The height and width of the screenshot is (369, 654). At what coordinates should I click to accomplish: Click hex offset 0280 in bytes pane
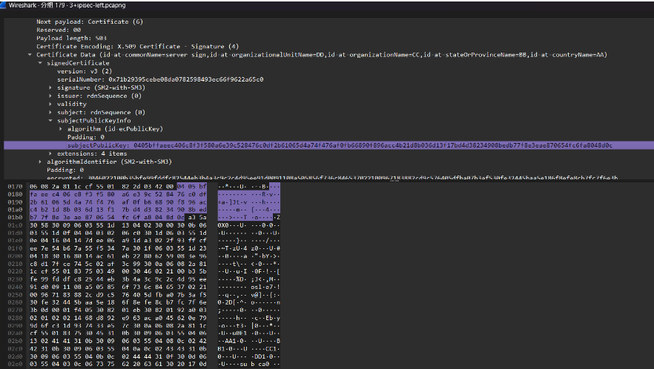(x=16, y=318)
